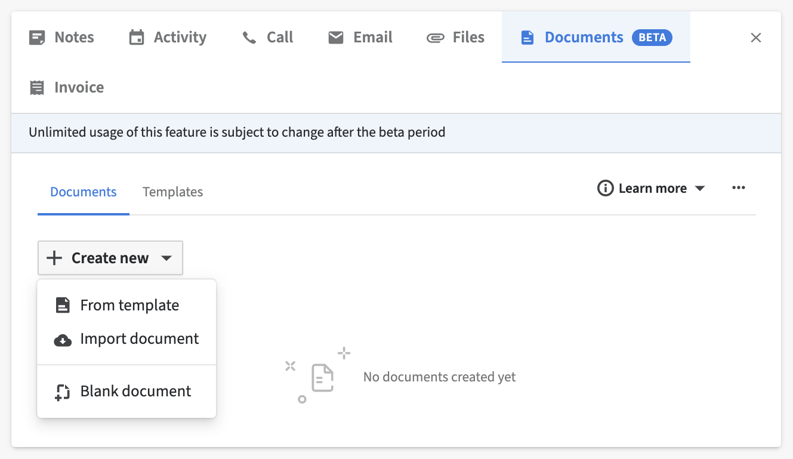Close the panel with the X button
The width and height of the screenshot is (793, 459).
[x=755, y=37]
